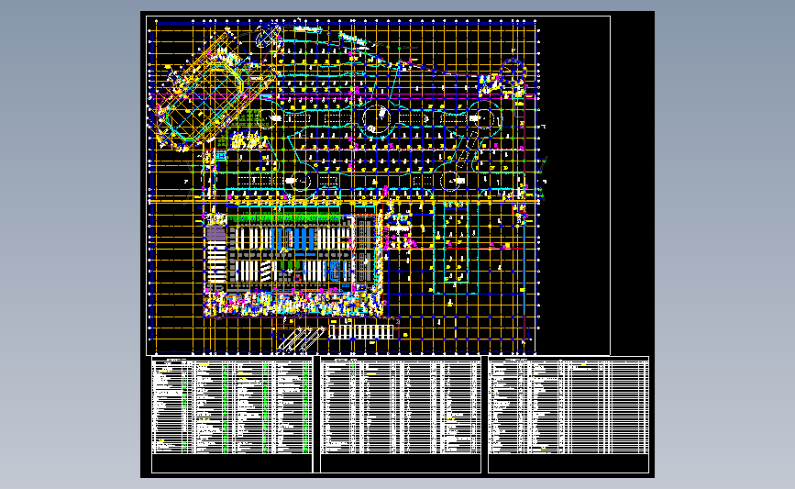Click the diagonal hatched stripes at bottom
This screenshot has width=795, height=489.
[x=300, y=339]
